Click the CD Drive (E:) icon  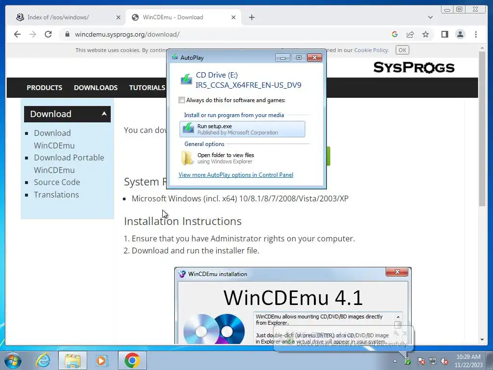tap(186, 79)
